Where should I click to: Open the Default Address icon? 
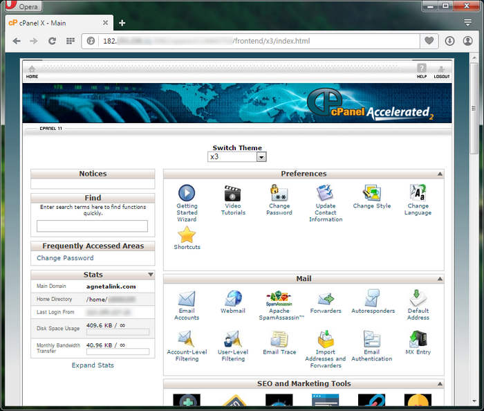click(418, 298)
